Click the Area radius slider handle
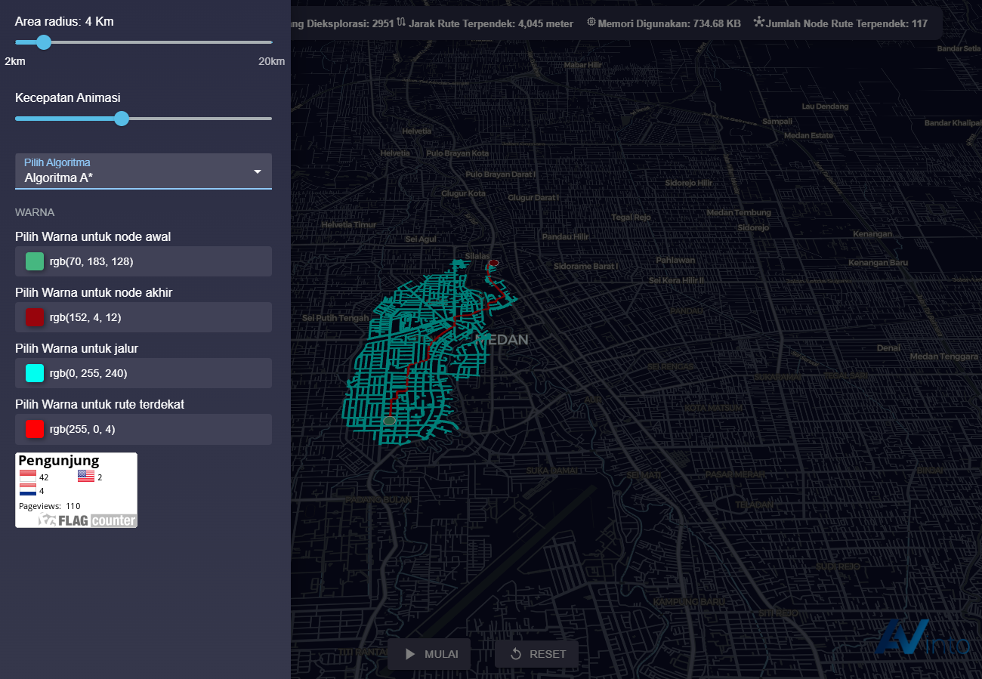The width and height of the screenshot is (982, 679). (x=44, y=42)
